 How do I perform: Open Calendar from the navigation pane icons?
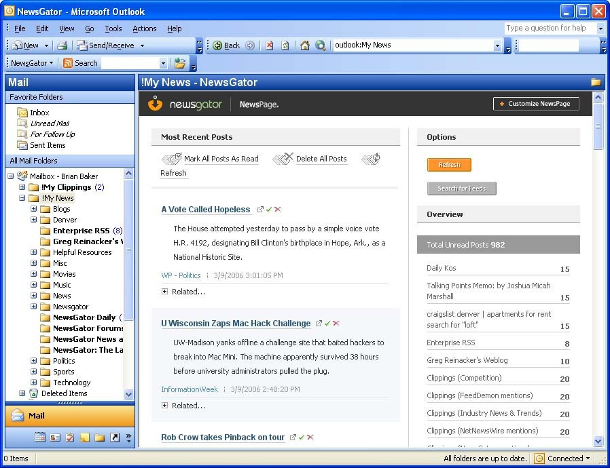click(x=39, y=437)
